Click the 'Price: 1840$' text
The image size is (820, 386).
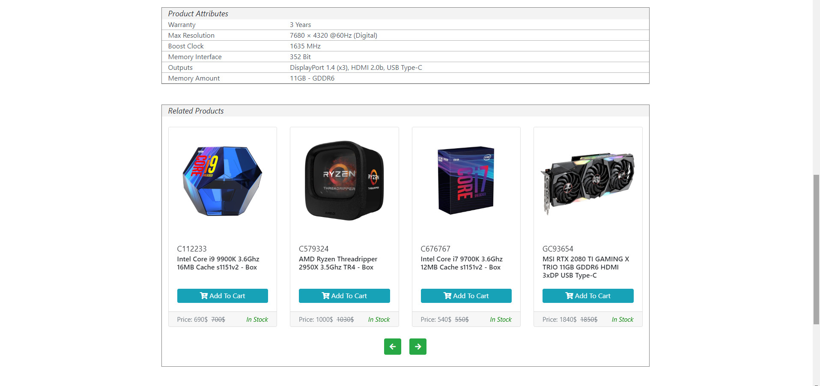[x=559, y=320]
